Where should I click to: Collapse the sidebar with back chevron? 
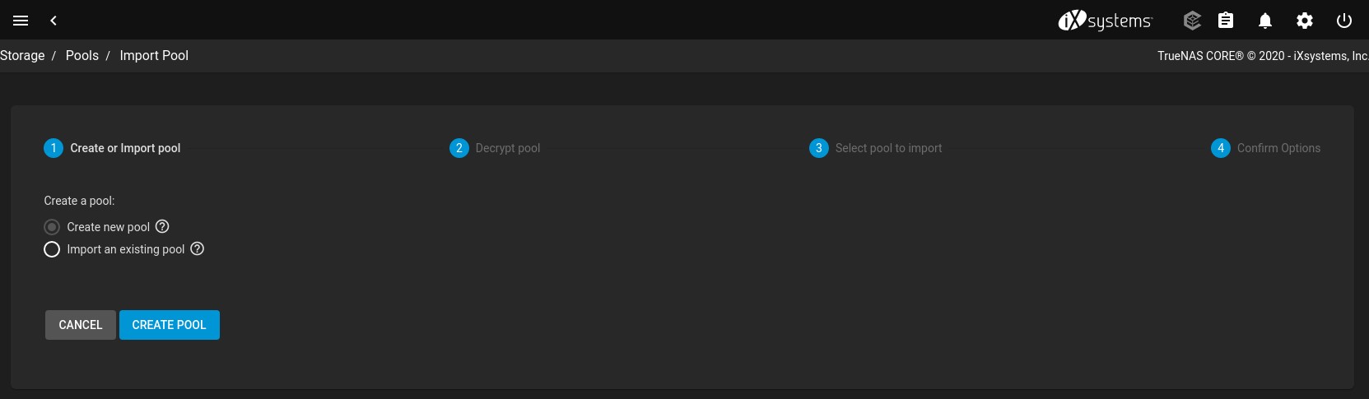tap(54, 21)
